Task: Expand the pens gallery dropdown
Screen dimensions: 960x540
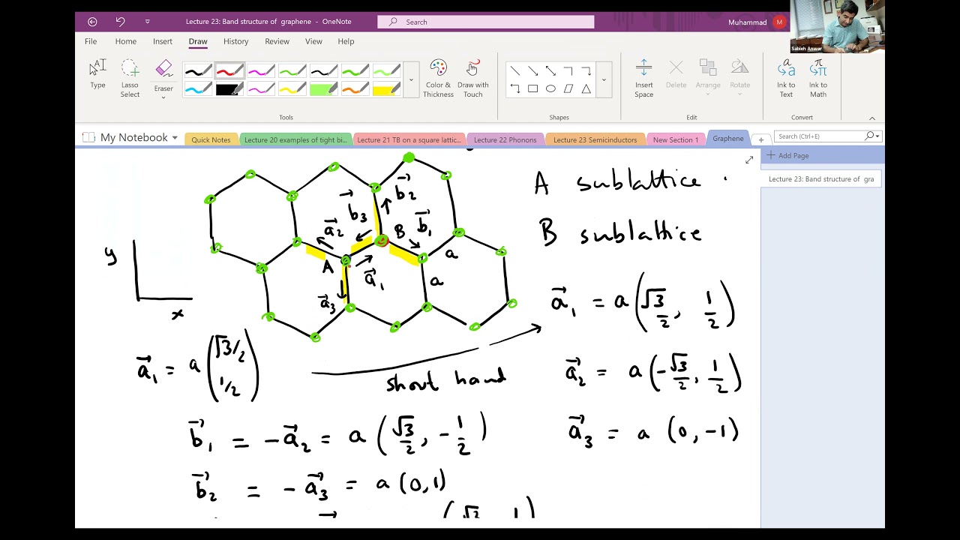Action: click(x=411, y=79)
